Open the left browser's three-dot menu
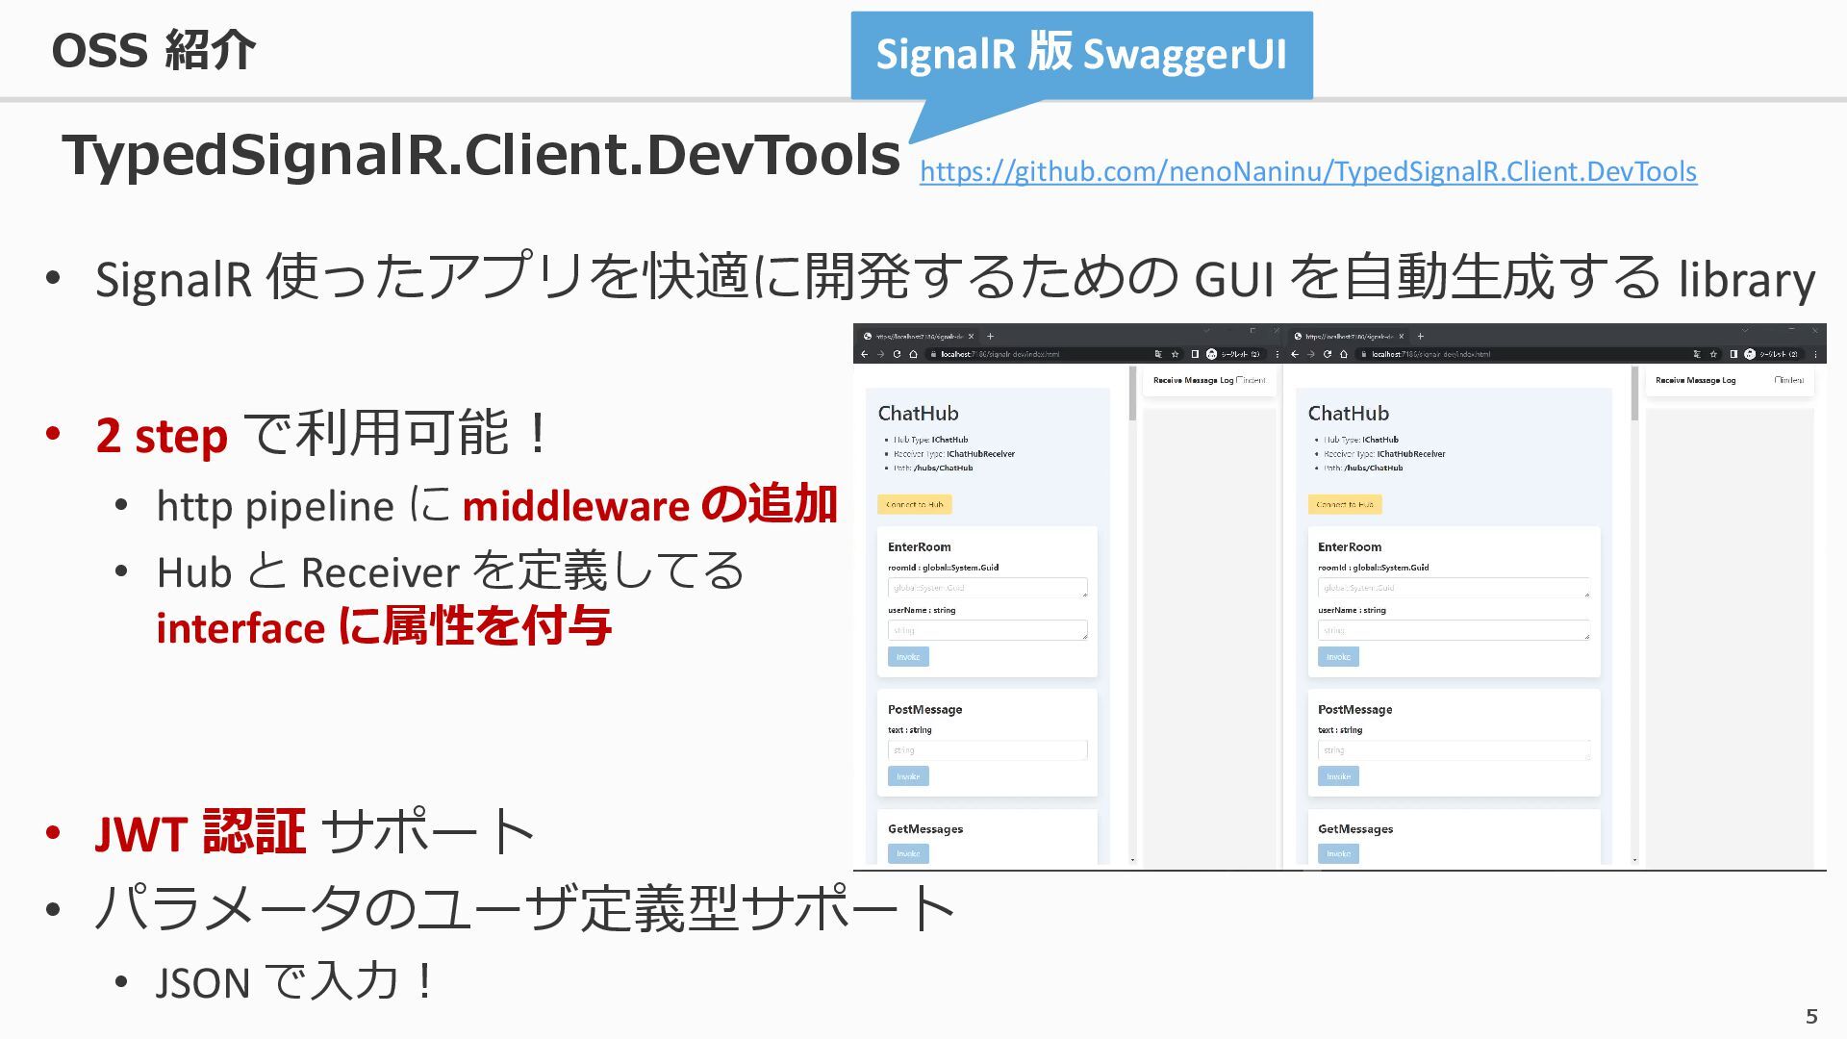Image resolution: width=1847 pixels, height=1039 pixels. click(1278, 354)
